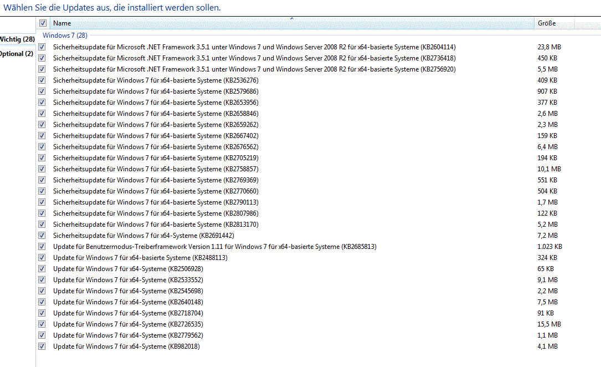Toggle checkbox for update KB2726535
601x367 pixels.
tap(42, 324)
